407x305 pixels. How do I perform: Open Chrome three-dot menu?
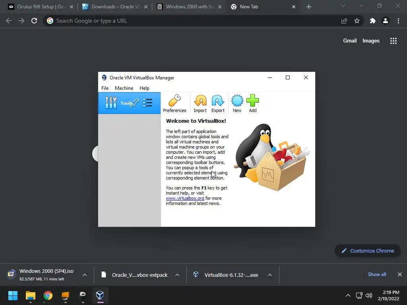point(398,21)
